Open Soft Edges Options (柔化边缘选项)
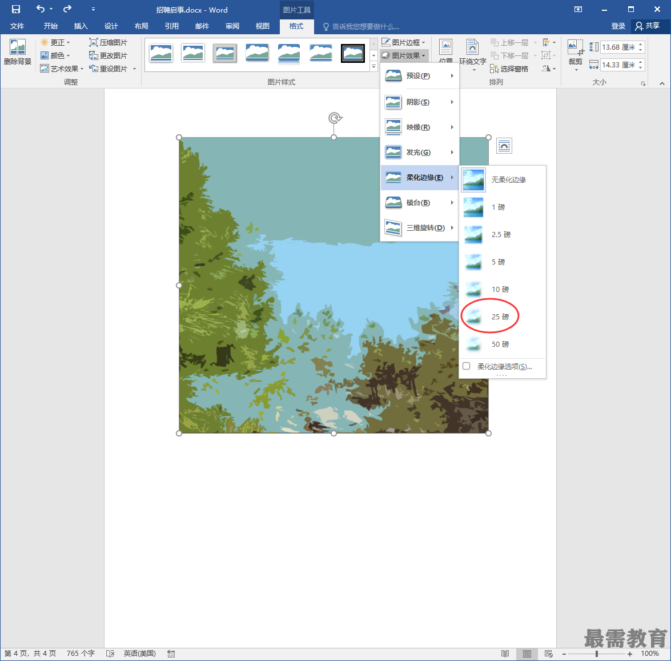Viewport: 671px width, 661px height. click(503, 366)
